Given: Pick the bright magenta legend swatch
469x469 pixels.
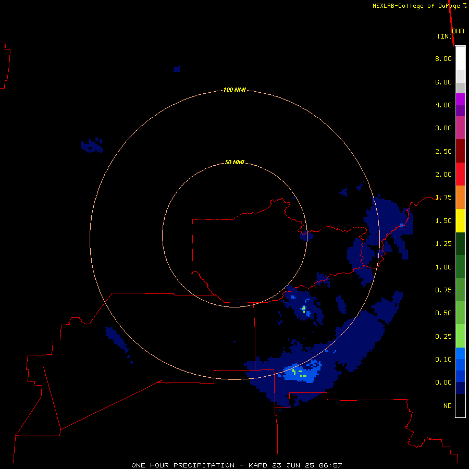Looking at the screenshot, I should click(x=460, y=99).
